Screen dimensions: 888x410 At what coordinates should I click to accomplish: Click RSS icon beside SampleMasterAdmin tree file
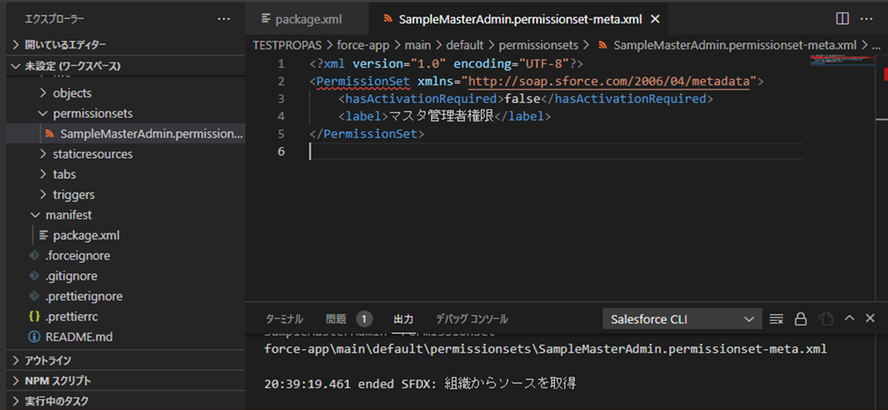click(x=49, y=134)
